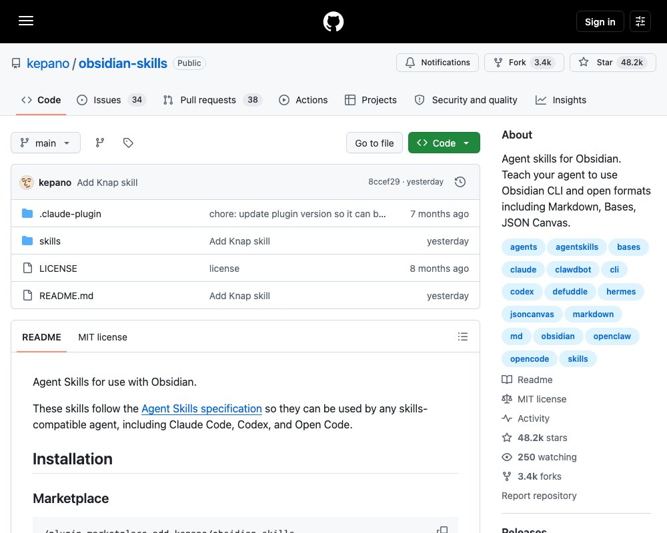667x533 pixels.
Task: Open the clawdbot topic tag
Action: point(573,269)
